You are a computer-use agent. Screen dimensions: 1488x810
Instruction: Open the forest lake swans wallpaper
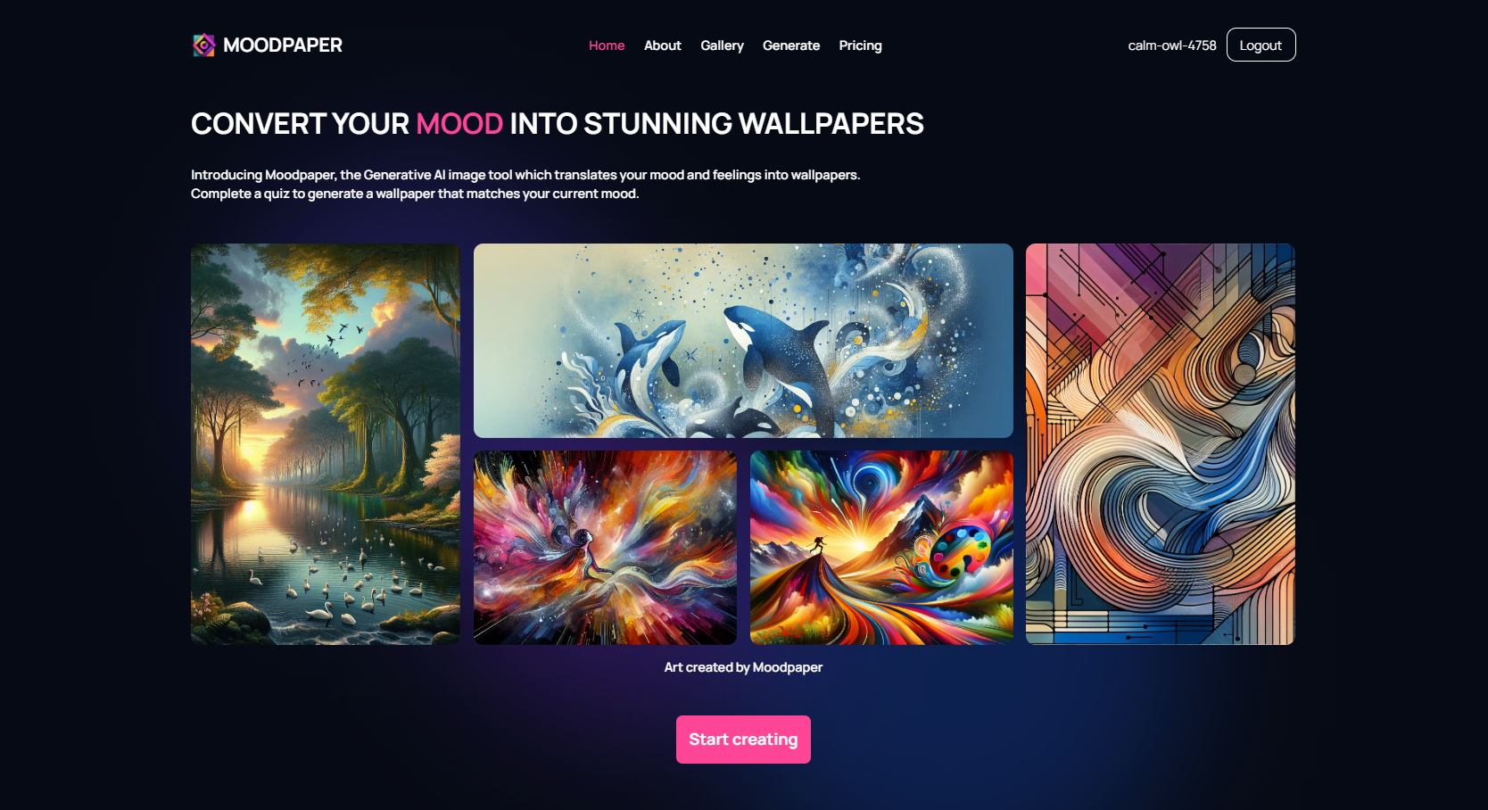point(326,444)
